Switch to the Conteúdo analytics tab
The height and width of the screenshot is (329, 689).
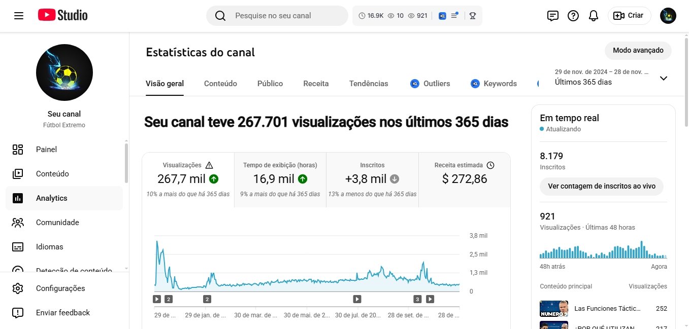[x=220, y=84]
